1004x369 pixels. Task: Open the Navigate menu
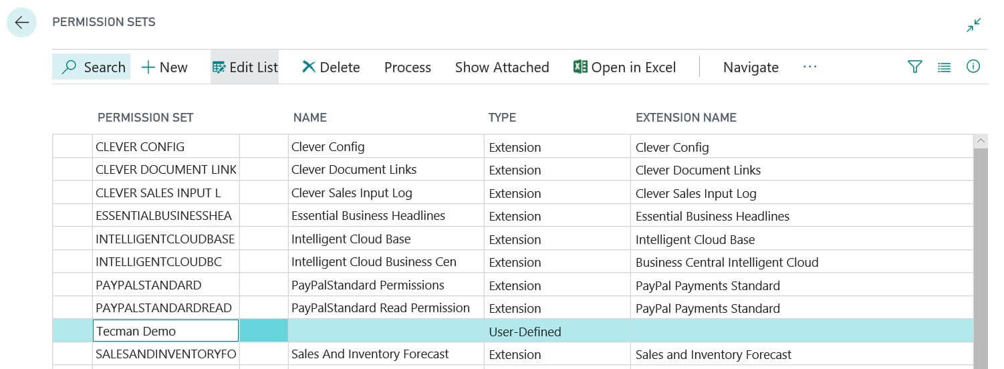click(751, 67)
